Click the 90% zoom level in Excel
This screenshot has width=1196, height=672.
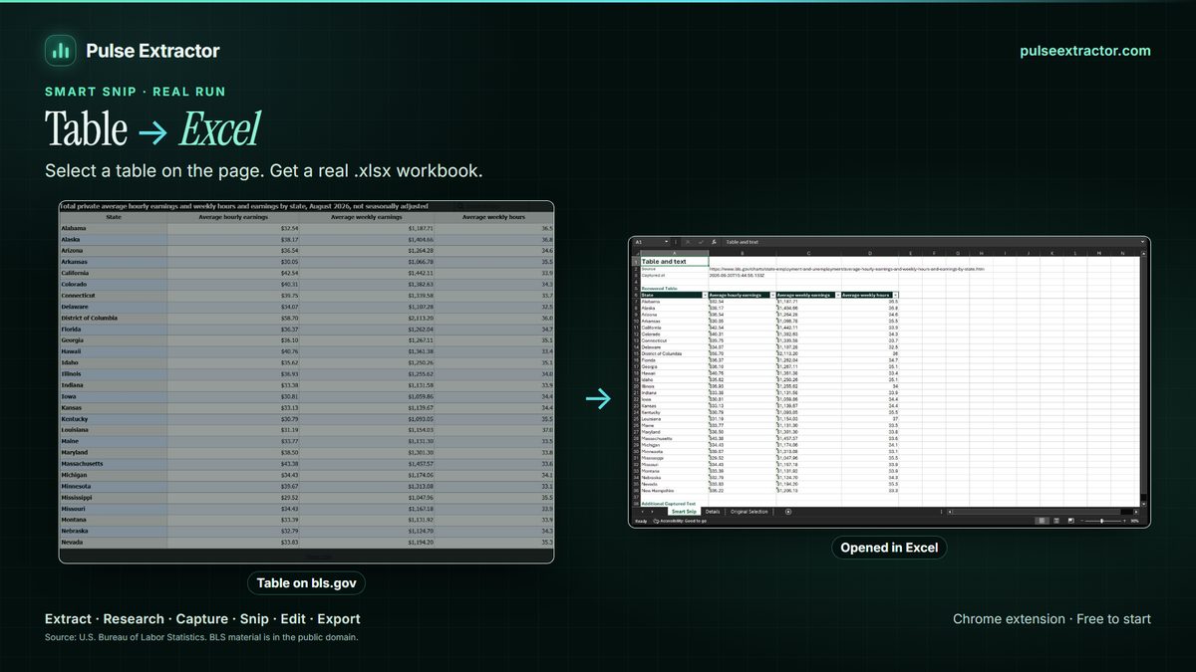pos(1134,521)
